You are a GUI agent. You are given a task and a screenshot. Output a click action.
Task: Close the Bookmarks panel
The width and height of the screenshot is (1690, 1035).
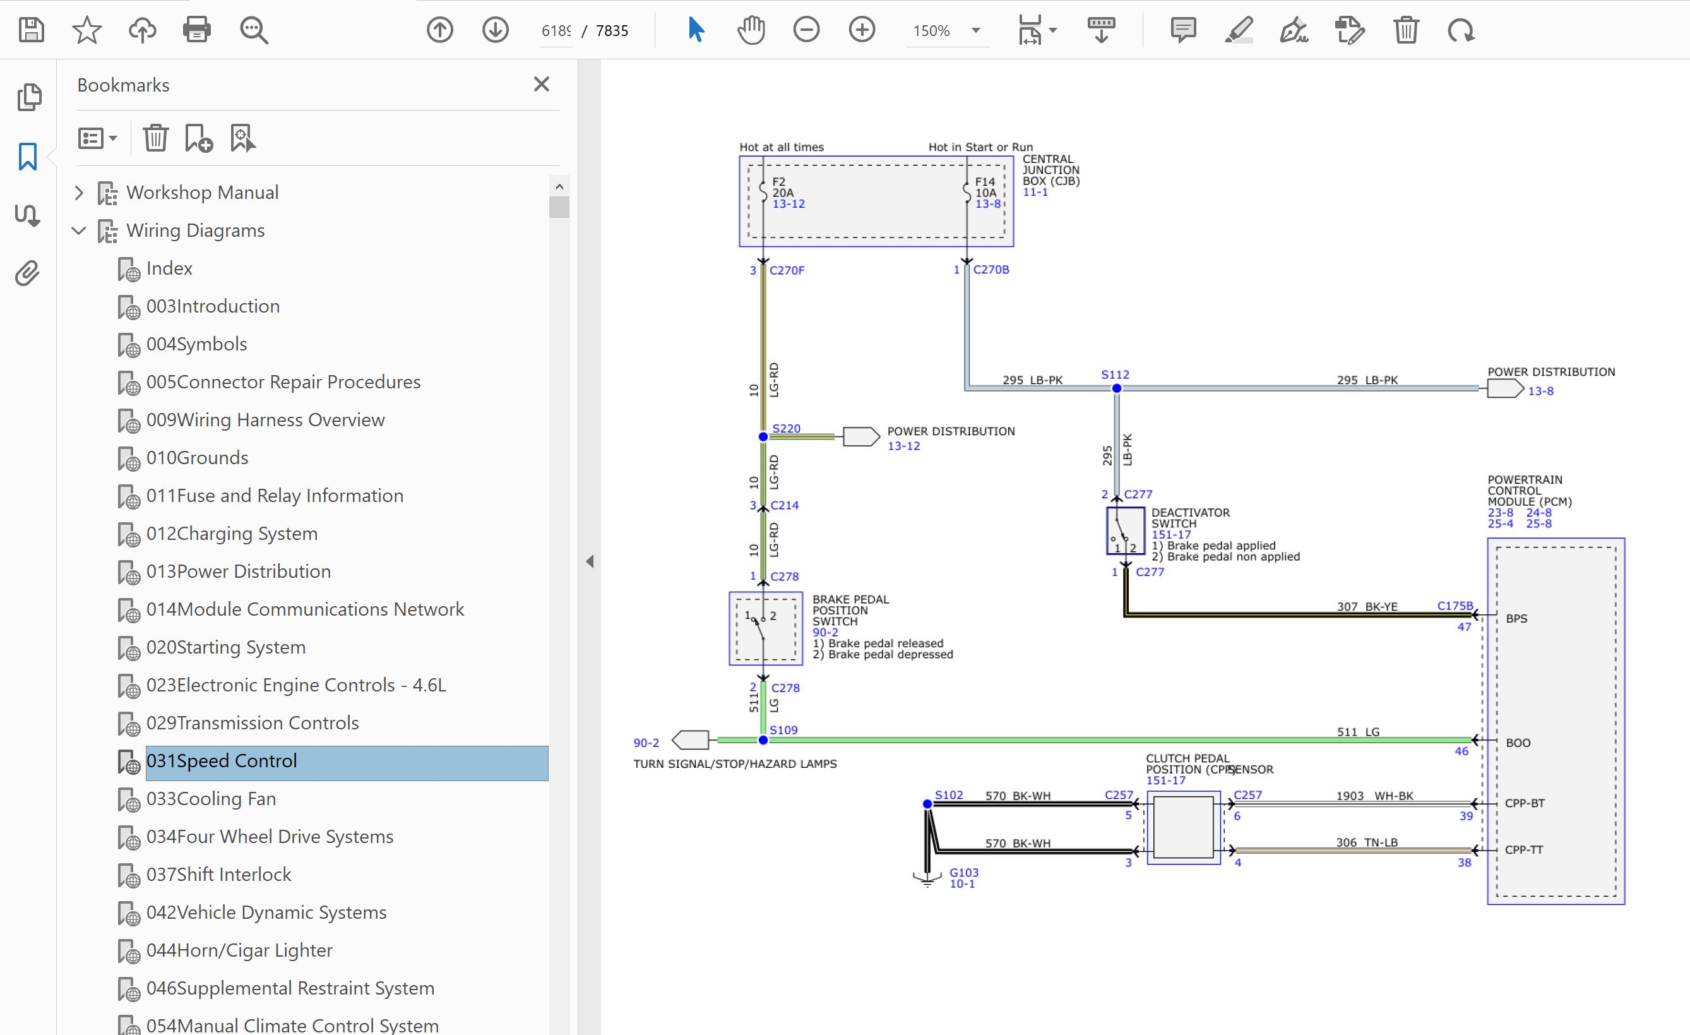click(541, 85)
